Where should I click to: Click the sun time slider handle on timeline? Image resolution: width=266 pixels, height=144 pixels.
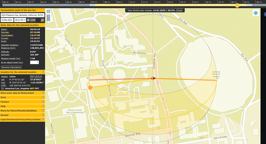coord(237,5)
